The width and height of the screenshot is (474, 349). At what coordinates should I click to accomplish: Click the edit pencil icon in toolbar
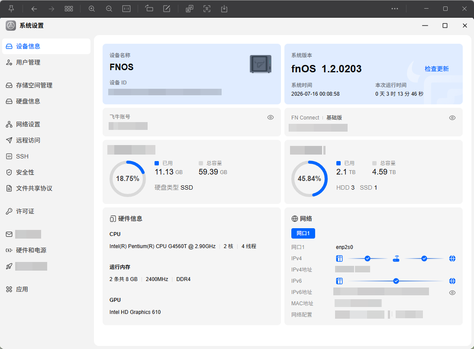167,9
